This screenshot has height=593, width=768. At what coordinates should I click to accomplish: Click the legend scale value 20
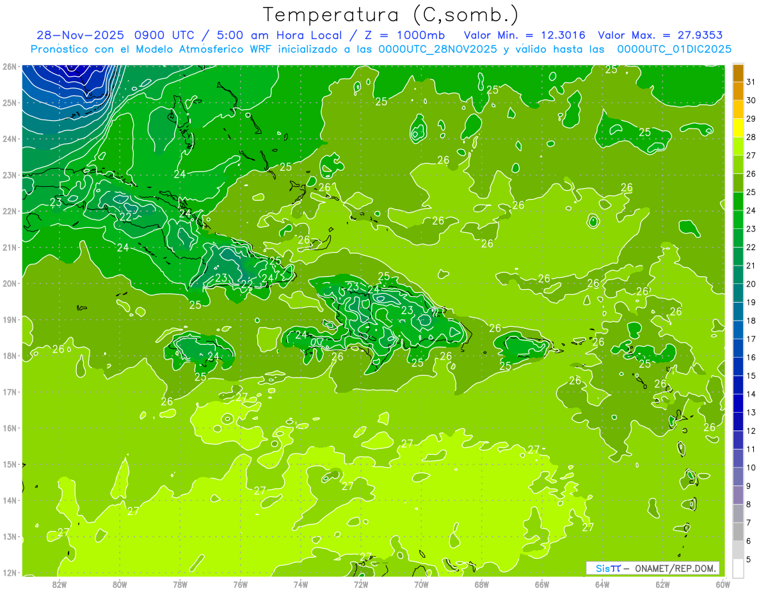pos(751,284)
